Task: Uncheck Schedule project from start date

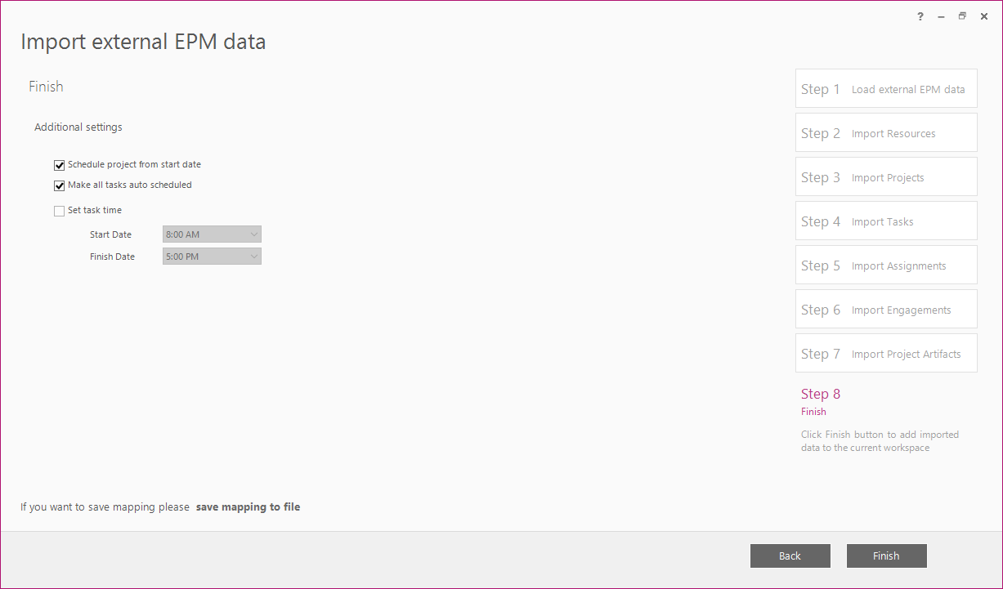Action: point(59,165)
